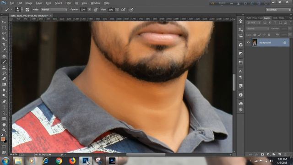Hide the Background layer
293x165 pixels.
point(248,43)
